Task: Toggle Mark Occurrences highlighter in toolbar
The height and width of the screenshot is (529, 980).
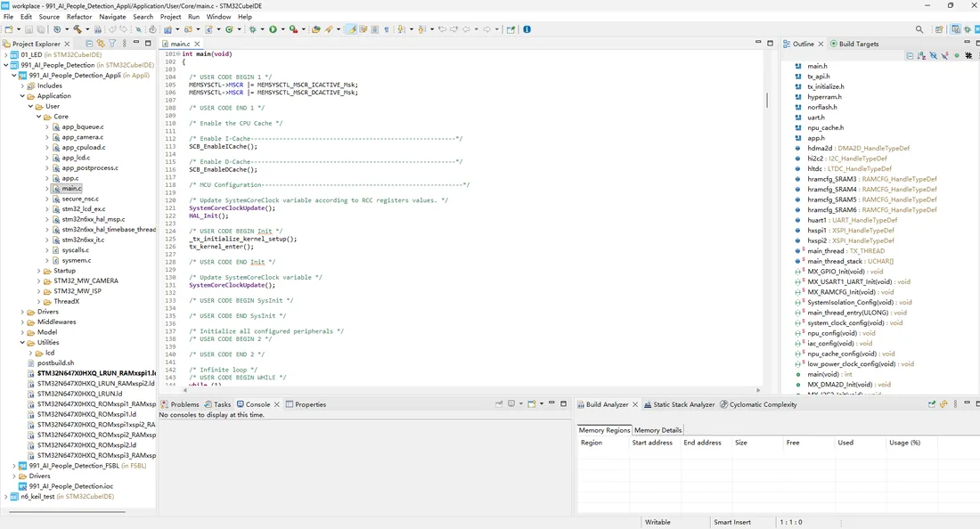Action: 351,29
